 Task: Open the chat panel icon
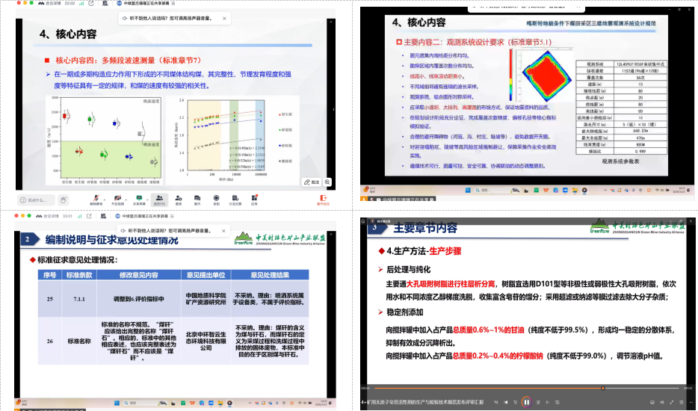pos(198,200)
